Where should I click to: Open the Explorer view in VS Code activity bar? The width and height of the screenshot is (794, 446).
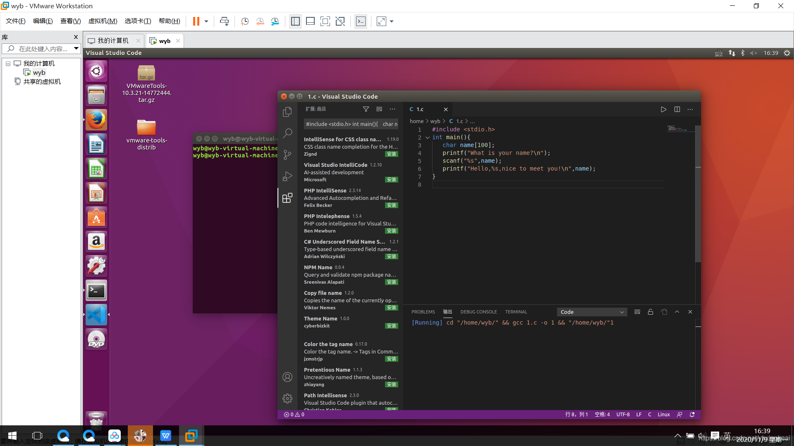(287, 112)
